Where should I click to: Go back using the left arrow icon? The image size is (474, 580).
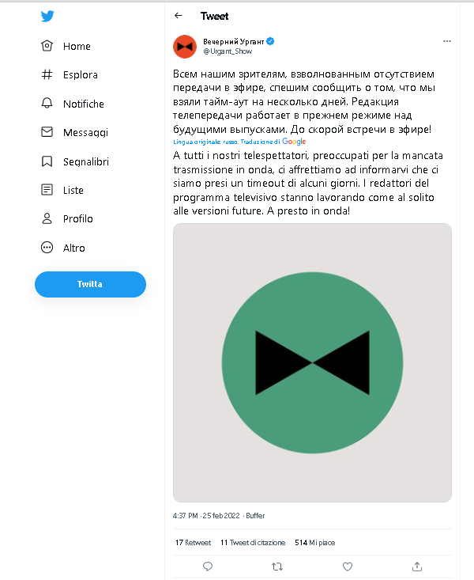(179, 16)
